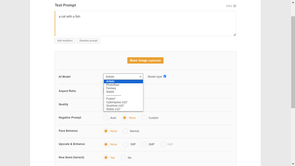Select 1MP upscale option
Image resolution: width=295 pixels, height=166 pixels.
[126, 144]
